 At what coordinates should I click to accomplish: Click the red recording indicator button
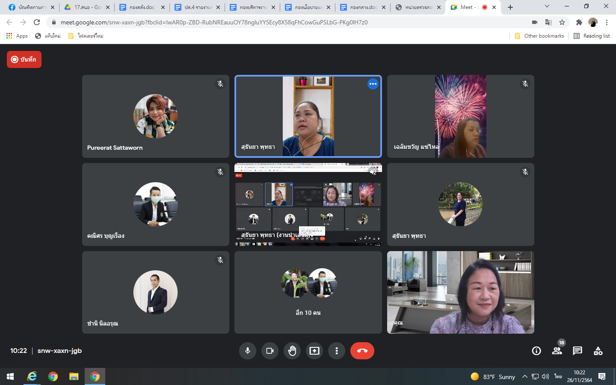24,59
